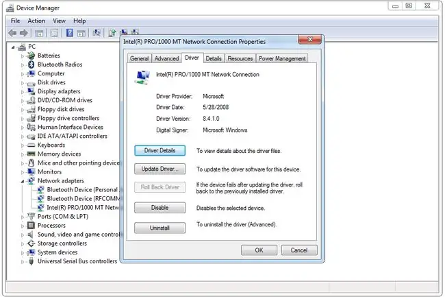445x297 pixels.
Task: Click the Forward arrow toolbar icon
Action: [24, 33]
